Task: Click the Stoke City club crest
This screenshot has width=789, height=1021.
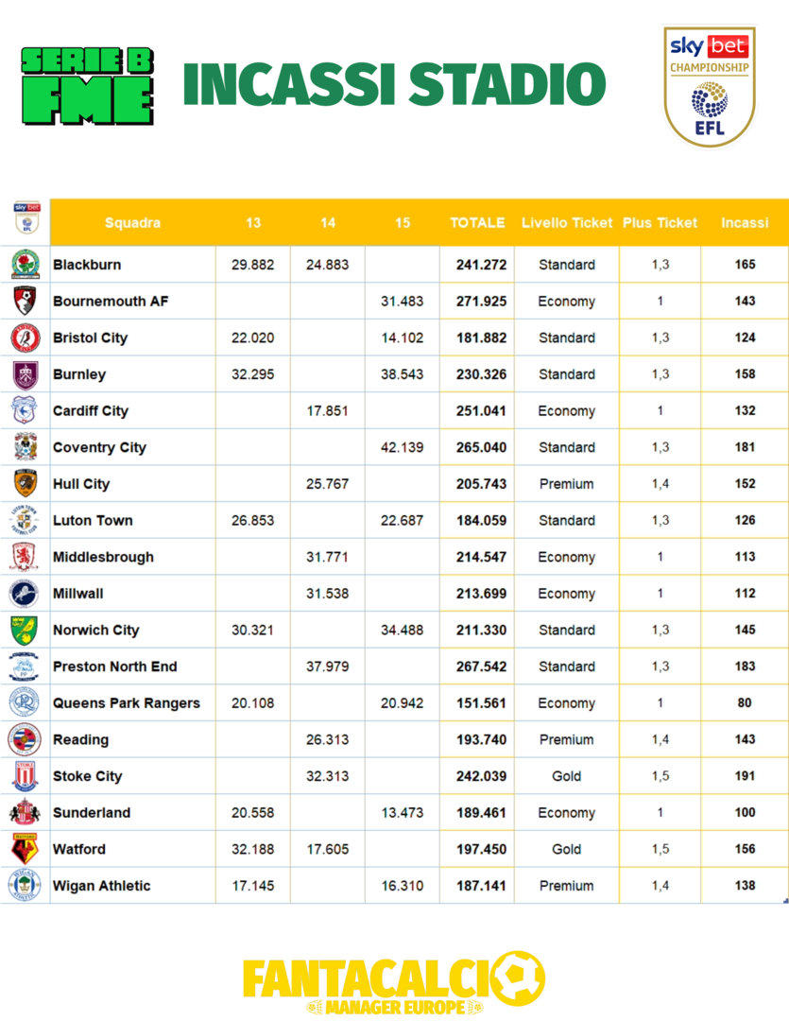Action: click(25, 776)
